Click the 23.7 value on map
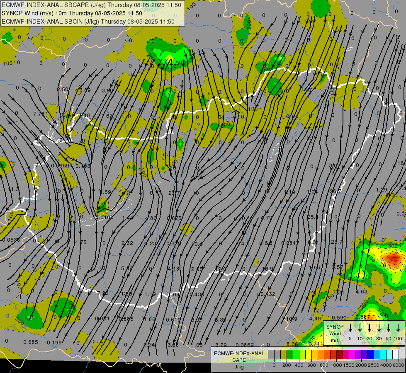 [x=337, y=242]
